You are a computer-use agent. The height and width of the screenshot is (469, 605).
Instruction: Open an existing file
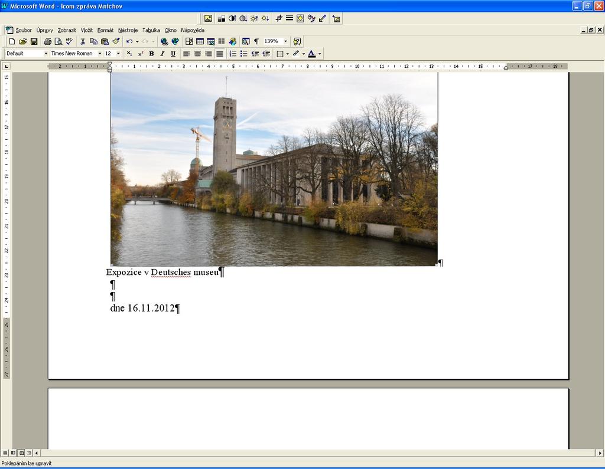pyautogui.click(x=23, y=41)
